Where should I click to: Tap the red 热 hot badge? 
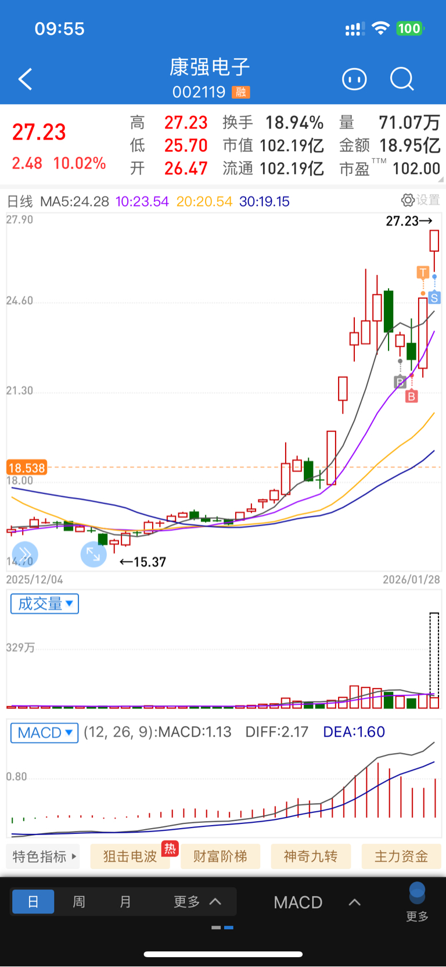tap(170, 848)
